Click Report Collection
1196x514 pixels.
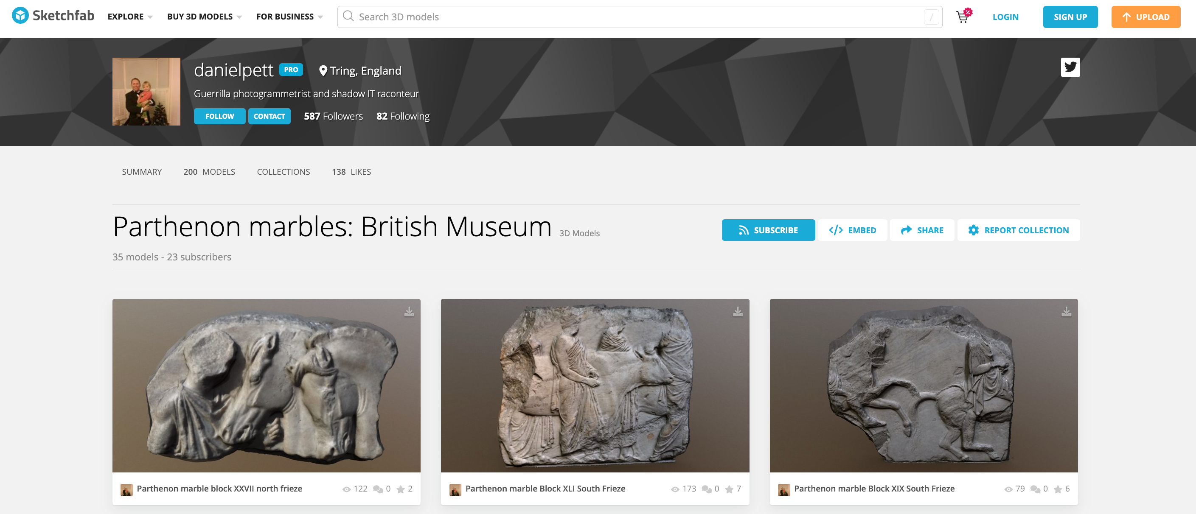pos(1019,230)
